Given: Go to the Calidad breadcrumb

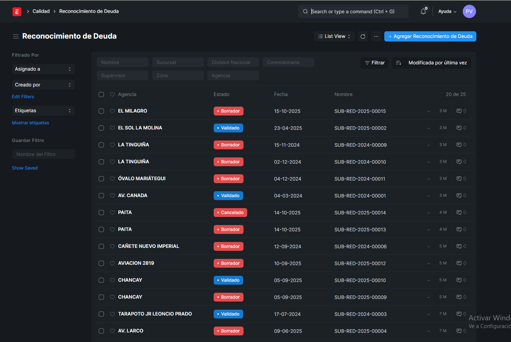Looking at the screenshot, I should (41, 11).
